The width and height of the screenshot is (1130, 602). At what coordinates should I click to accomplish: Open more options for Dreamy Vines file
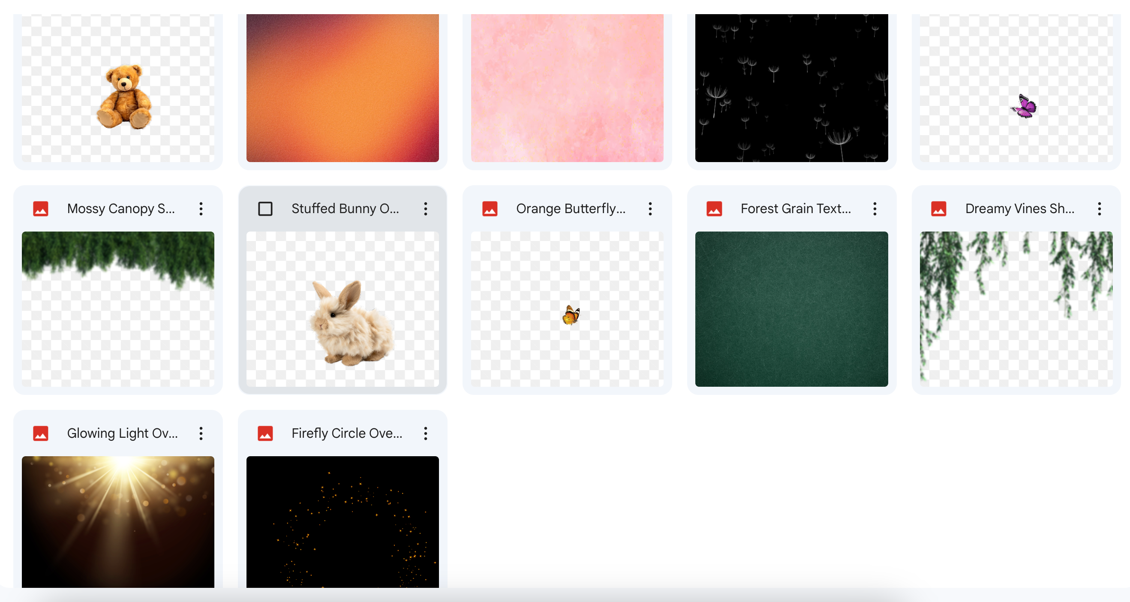click(x=1099, y=209)
